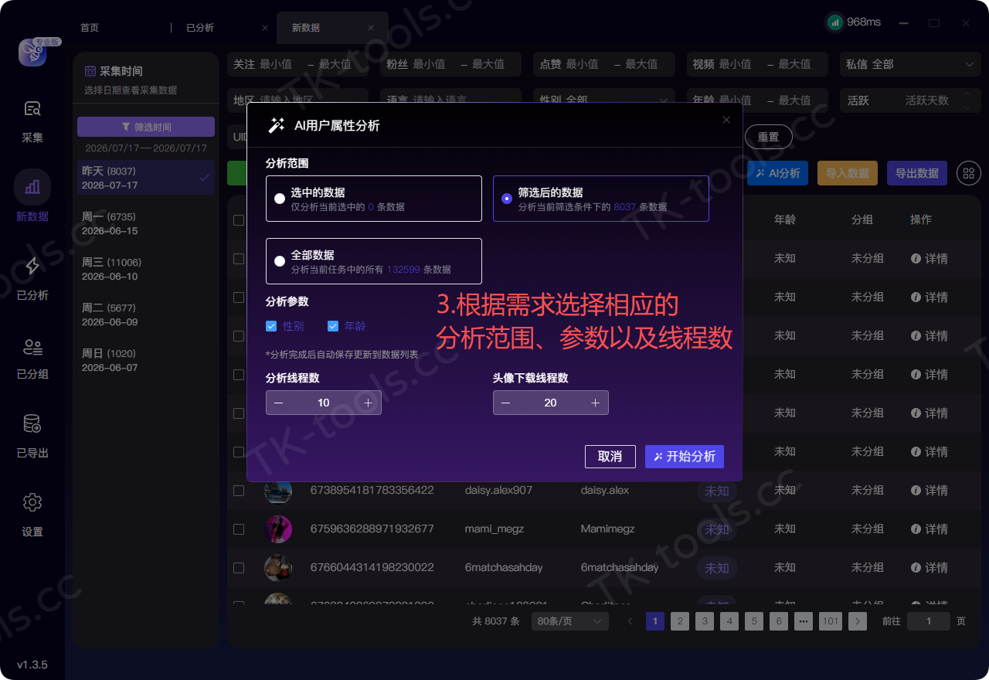Select 周日 (1020) date entry
Screen dimensions: 989x680
[x=146, y=360]
